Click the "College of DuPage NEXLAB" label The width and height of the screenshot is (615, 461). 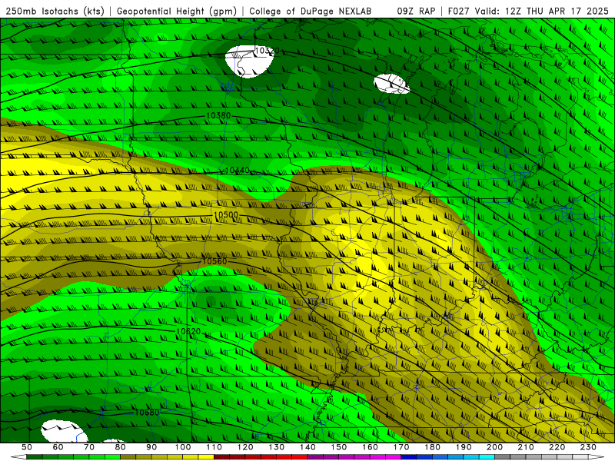[311, 12]
